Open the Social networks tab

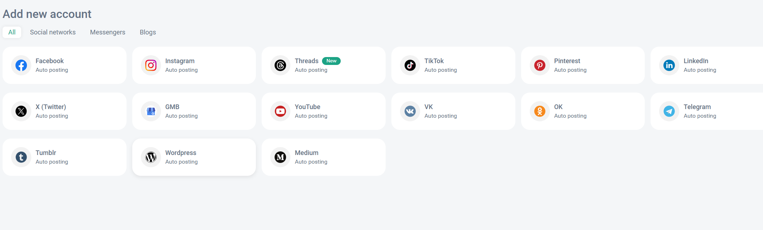(x=53, y=32)
